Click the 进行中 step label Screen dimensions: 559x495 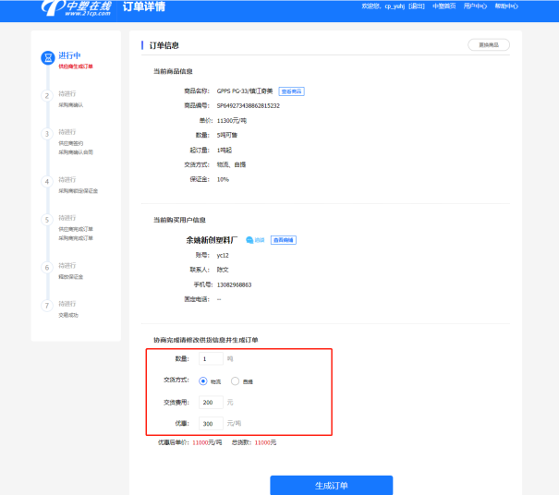coord(69,55)
